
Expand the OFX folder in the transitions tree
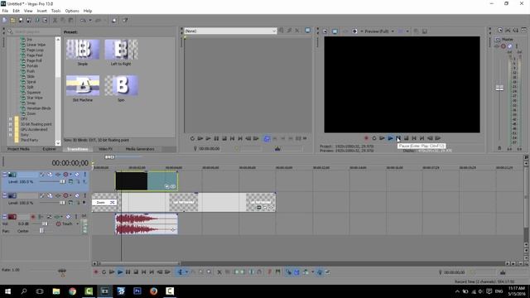pos(10,119)
